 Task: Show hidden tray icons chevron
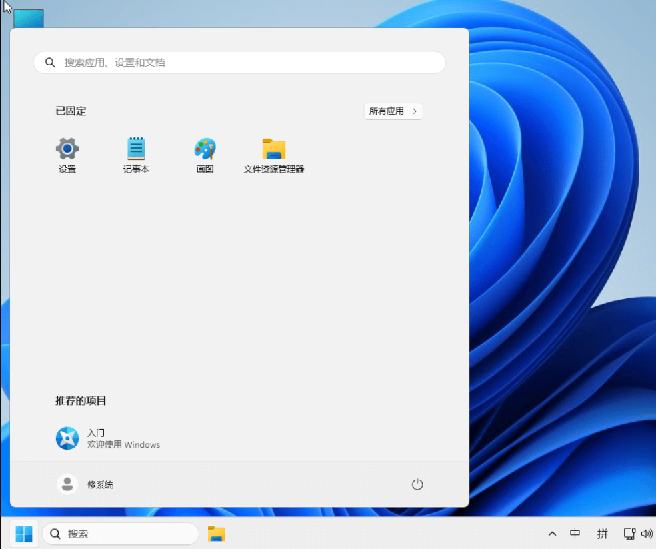click(552, 534)
